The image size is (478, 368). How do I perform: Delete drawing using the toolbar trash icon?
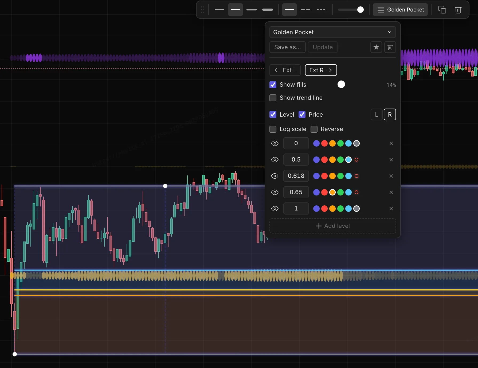[458, 10]
